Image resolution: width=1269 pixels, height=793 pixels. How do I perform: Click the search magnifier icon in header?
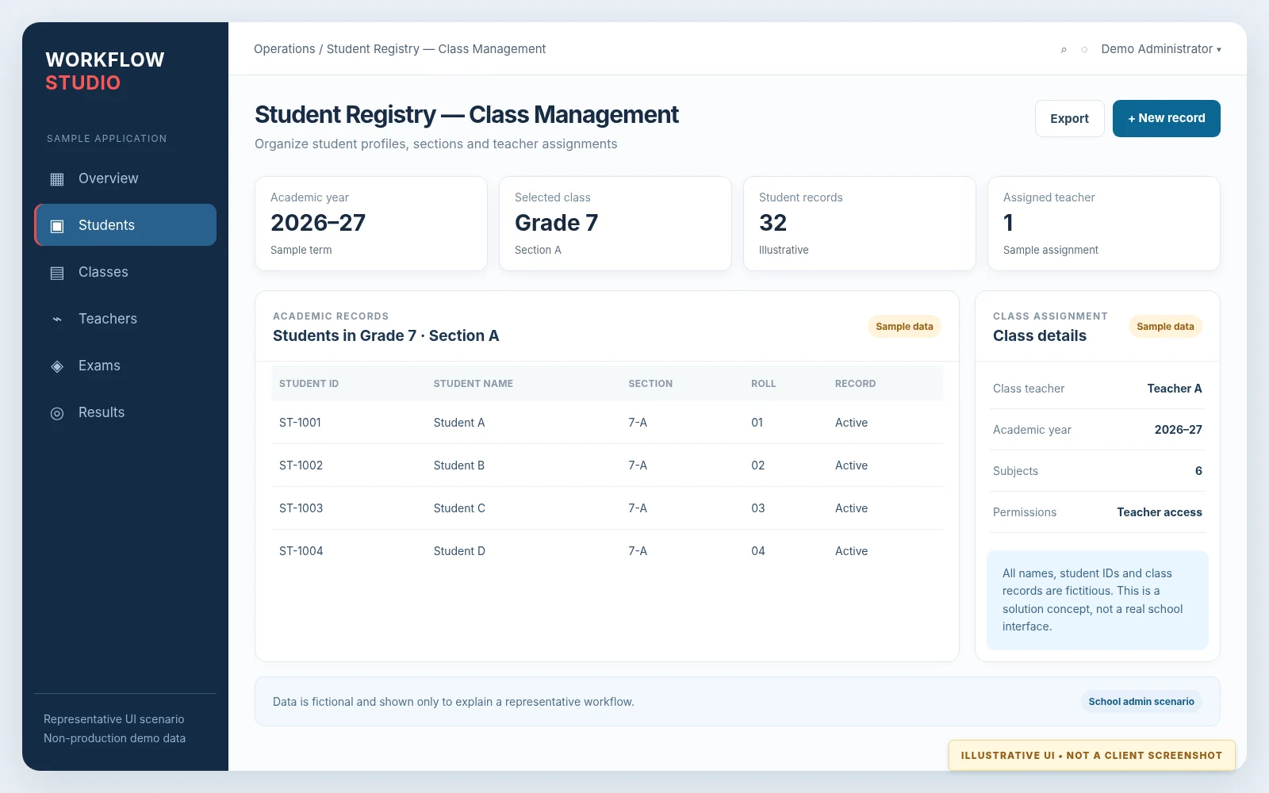pyautogui.click(x=1064, y=50)
